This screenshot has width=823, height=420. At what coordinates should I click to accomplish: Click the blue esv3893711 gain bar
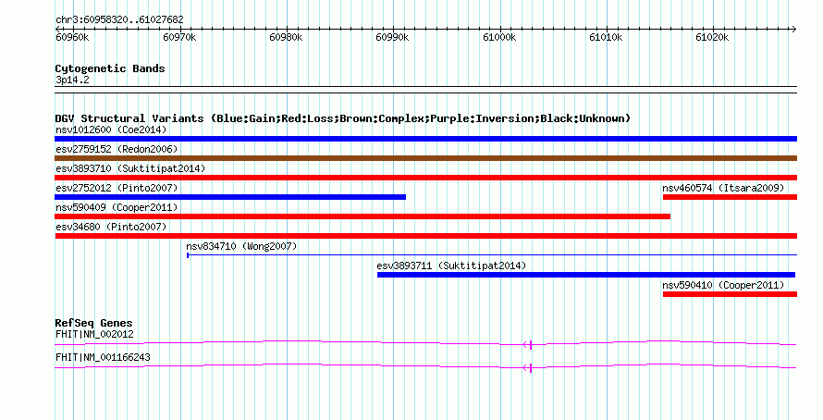[x=586, y=275]
